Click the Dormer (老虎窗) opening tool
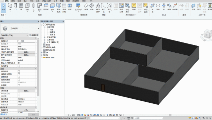212x120 pixels. [175, 7]
